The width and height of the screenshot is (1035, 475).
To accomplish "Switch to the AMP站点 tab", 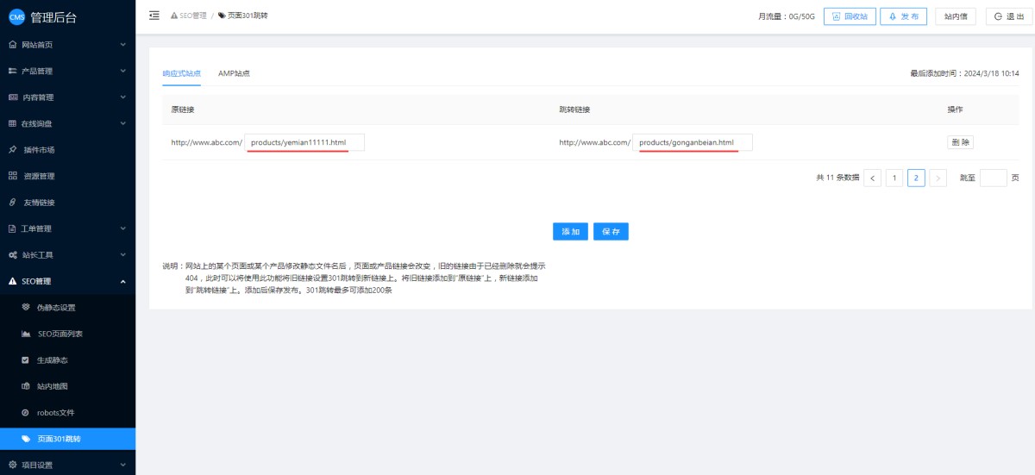I will point(234,73).
